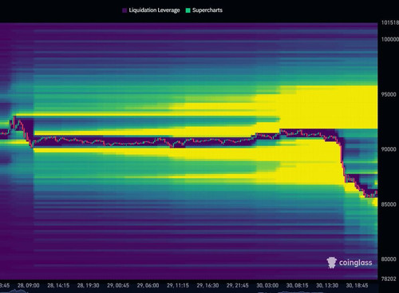Click the 28, 09:00 time axis label
This screenshot has height=293, width=399.
tap(29, 286)
